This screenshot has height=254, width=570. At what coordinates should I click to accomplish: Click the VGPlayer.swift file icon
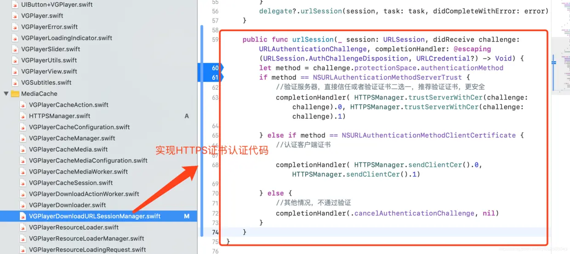15,16
